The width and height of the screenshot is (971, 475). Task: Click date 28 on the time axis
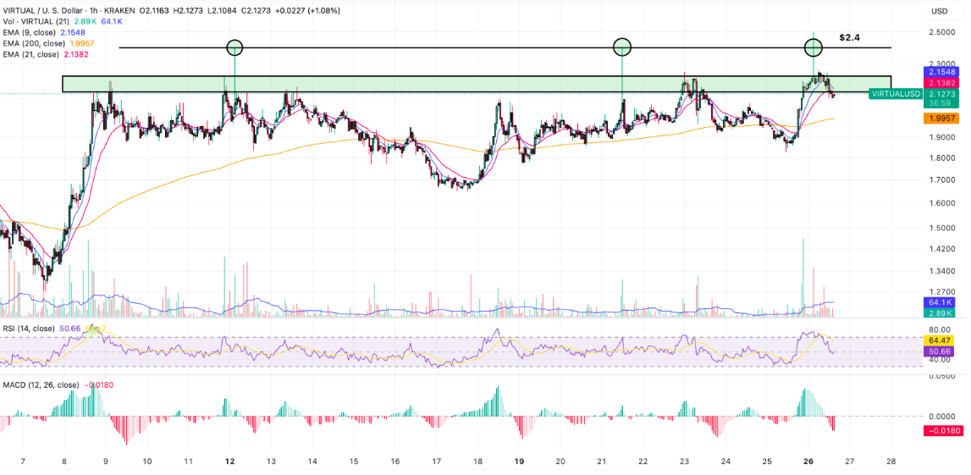click(891, 461)
